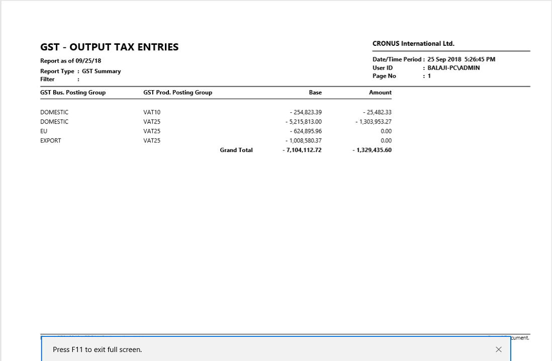552x361 pixels.
Task: Select the EXPORT business posting group
Action: (x=51, y=140)
